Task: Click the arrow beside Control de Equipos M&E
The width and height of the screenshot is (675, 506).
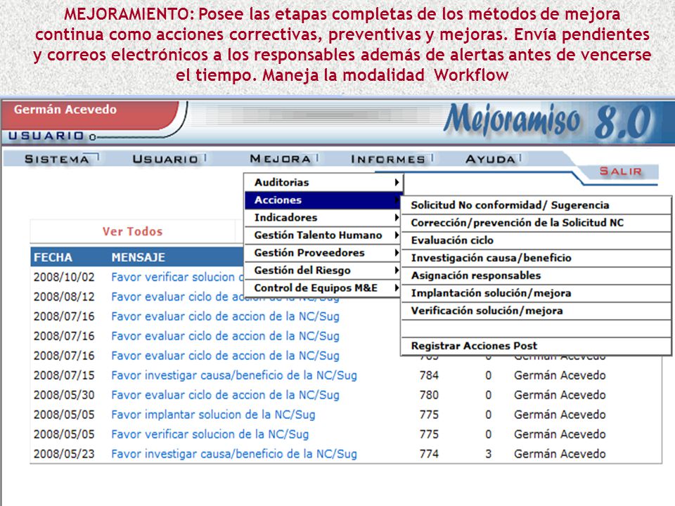Action: pos(397,288)
